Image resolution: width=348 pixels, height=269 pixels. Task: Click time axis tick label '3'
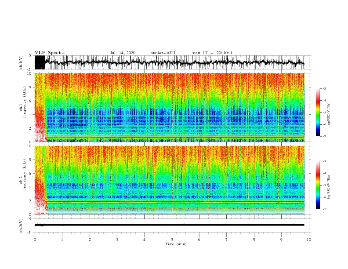(117, 240)
